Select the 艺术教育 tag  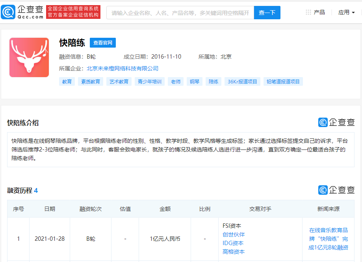(119, 82)
